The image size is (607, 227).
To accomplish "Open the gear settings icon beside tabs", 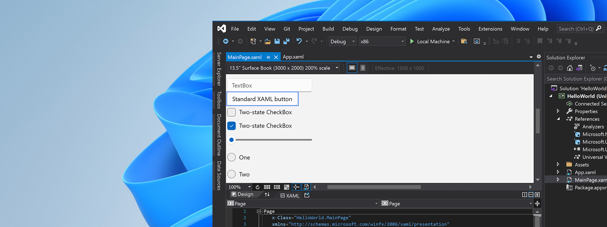I will coord(539,56).
